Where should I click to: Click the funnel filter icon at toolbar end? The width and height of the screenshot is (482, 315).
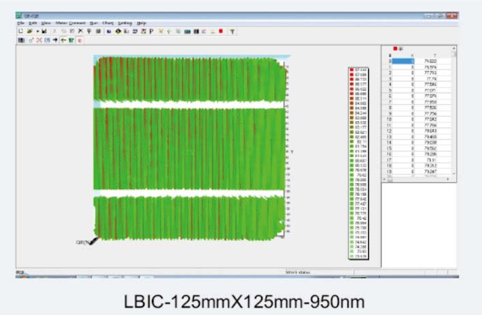pyautogui.click(x=232, y=31)
